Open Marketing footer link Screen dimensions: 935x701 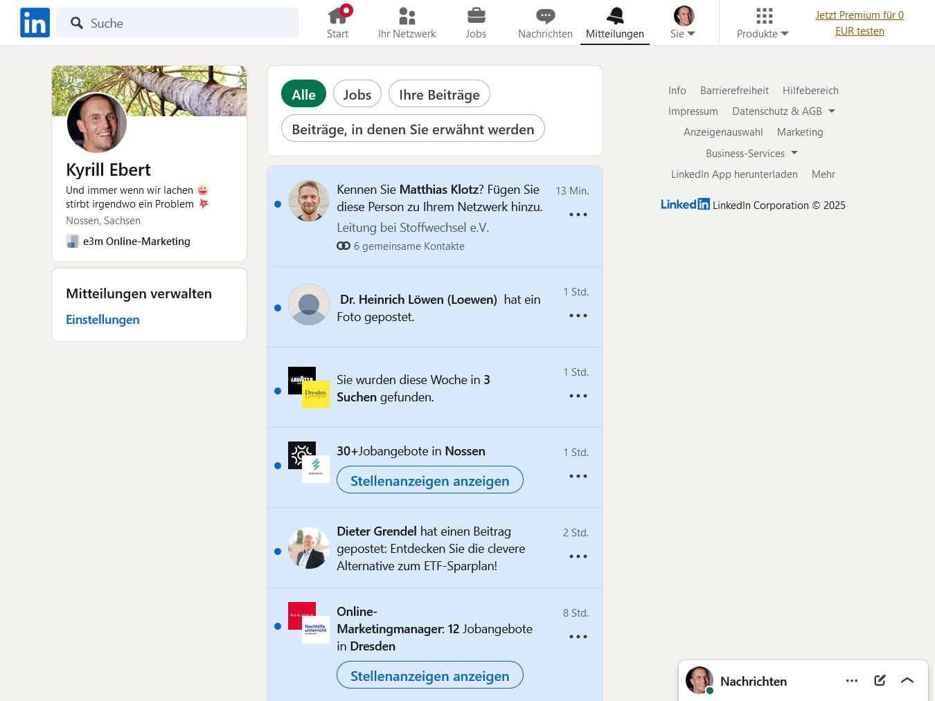(800, 132)
